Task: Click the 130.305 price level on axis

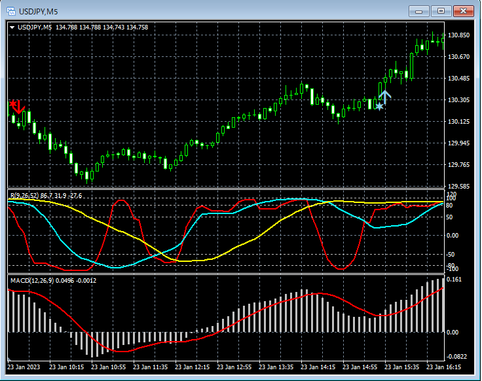Action: pyautogui.click(x=458, y=100)
